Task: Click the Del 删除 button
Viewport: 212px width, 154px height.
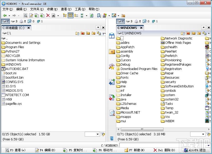Action: pyautogui.click(x=164, y=150)
